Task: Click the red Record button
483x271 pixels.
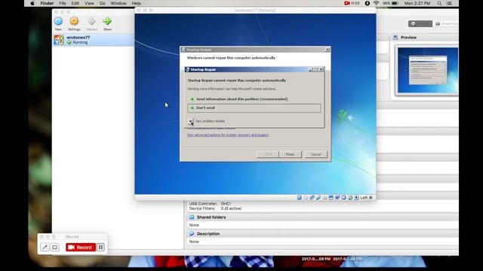Action: coord(81,248)
